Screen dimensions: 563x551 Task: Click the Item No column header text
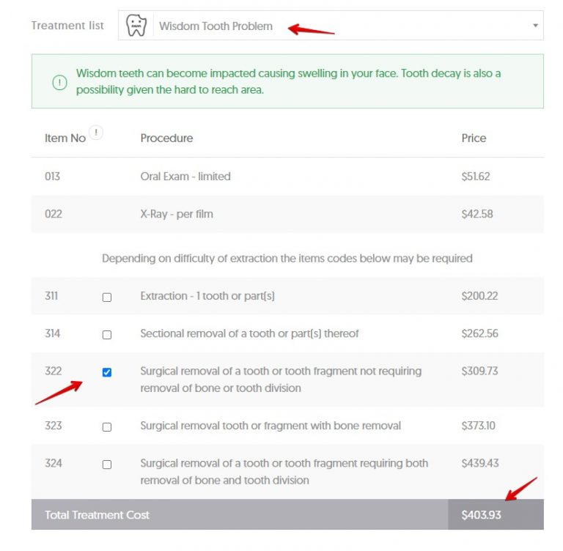pos(65,138)
